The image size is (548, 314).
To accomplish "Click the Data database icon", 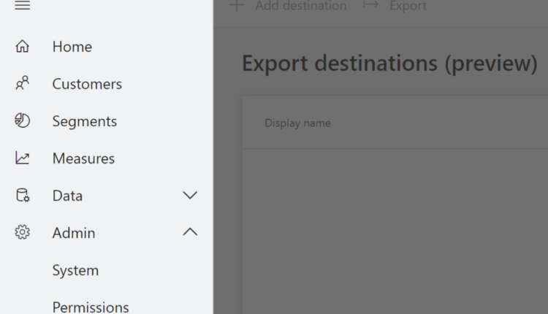I will tap(23, 196).
